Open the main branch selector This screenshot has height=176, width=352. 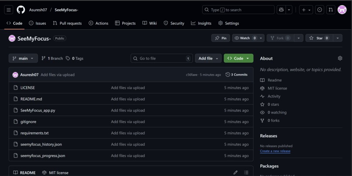click(x=23, y=59)
